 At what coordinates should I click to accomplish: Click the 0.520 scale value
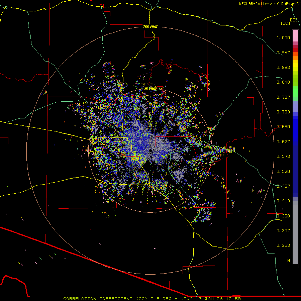pos(283,172)
